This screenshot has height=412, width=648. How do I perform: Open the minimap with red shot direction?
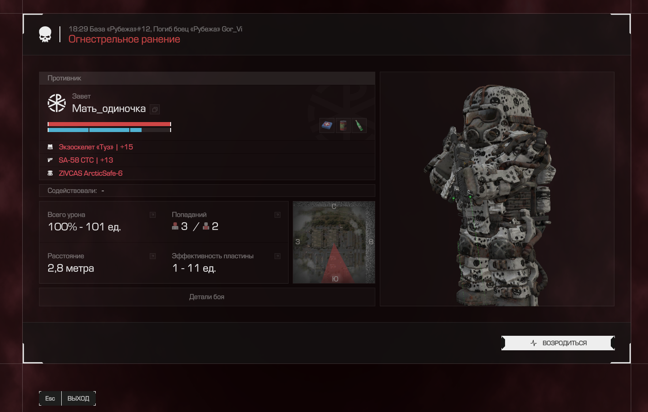coord(334,242)
